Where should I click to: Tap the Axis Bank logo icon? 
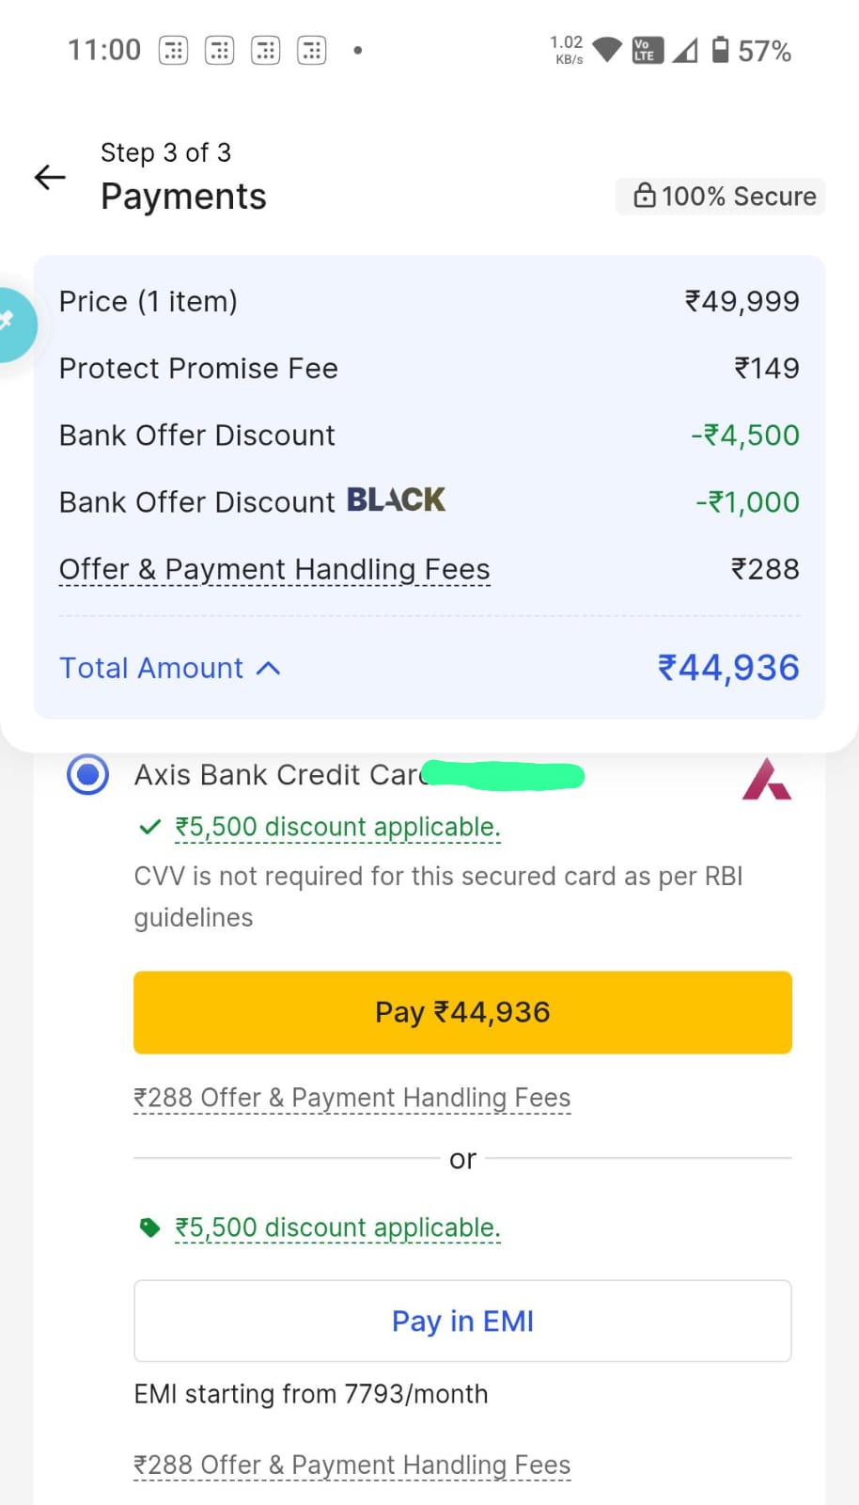tap(766, 780)
